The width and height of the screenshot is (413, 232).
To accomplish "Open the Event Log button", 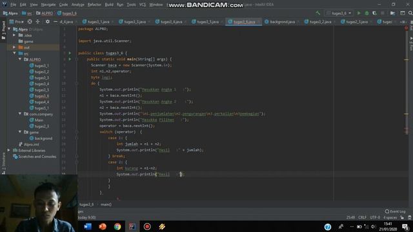I will click(x=395, y=211).
